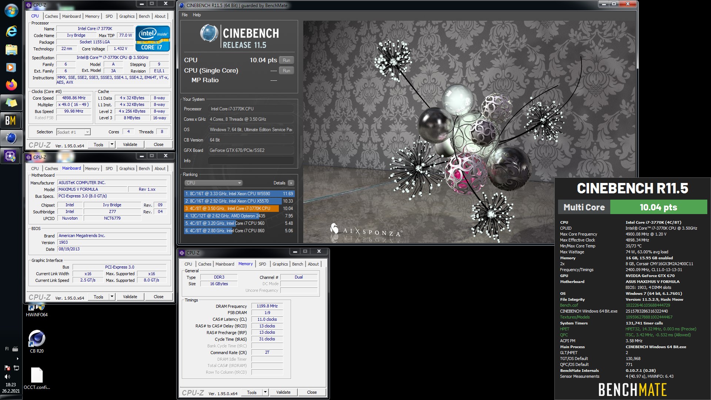This screenshot has height=400, width=711.
Task: Click the Core Speed 4898.86 MHz value
Action: pyautogui.click(x=74, y=98)
